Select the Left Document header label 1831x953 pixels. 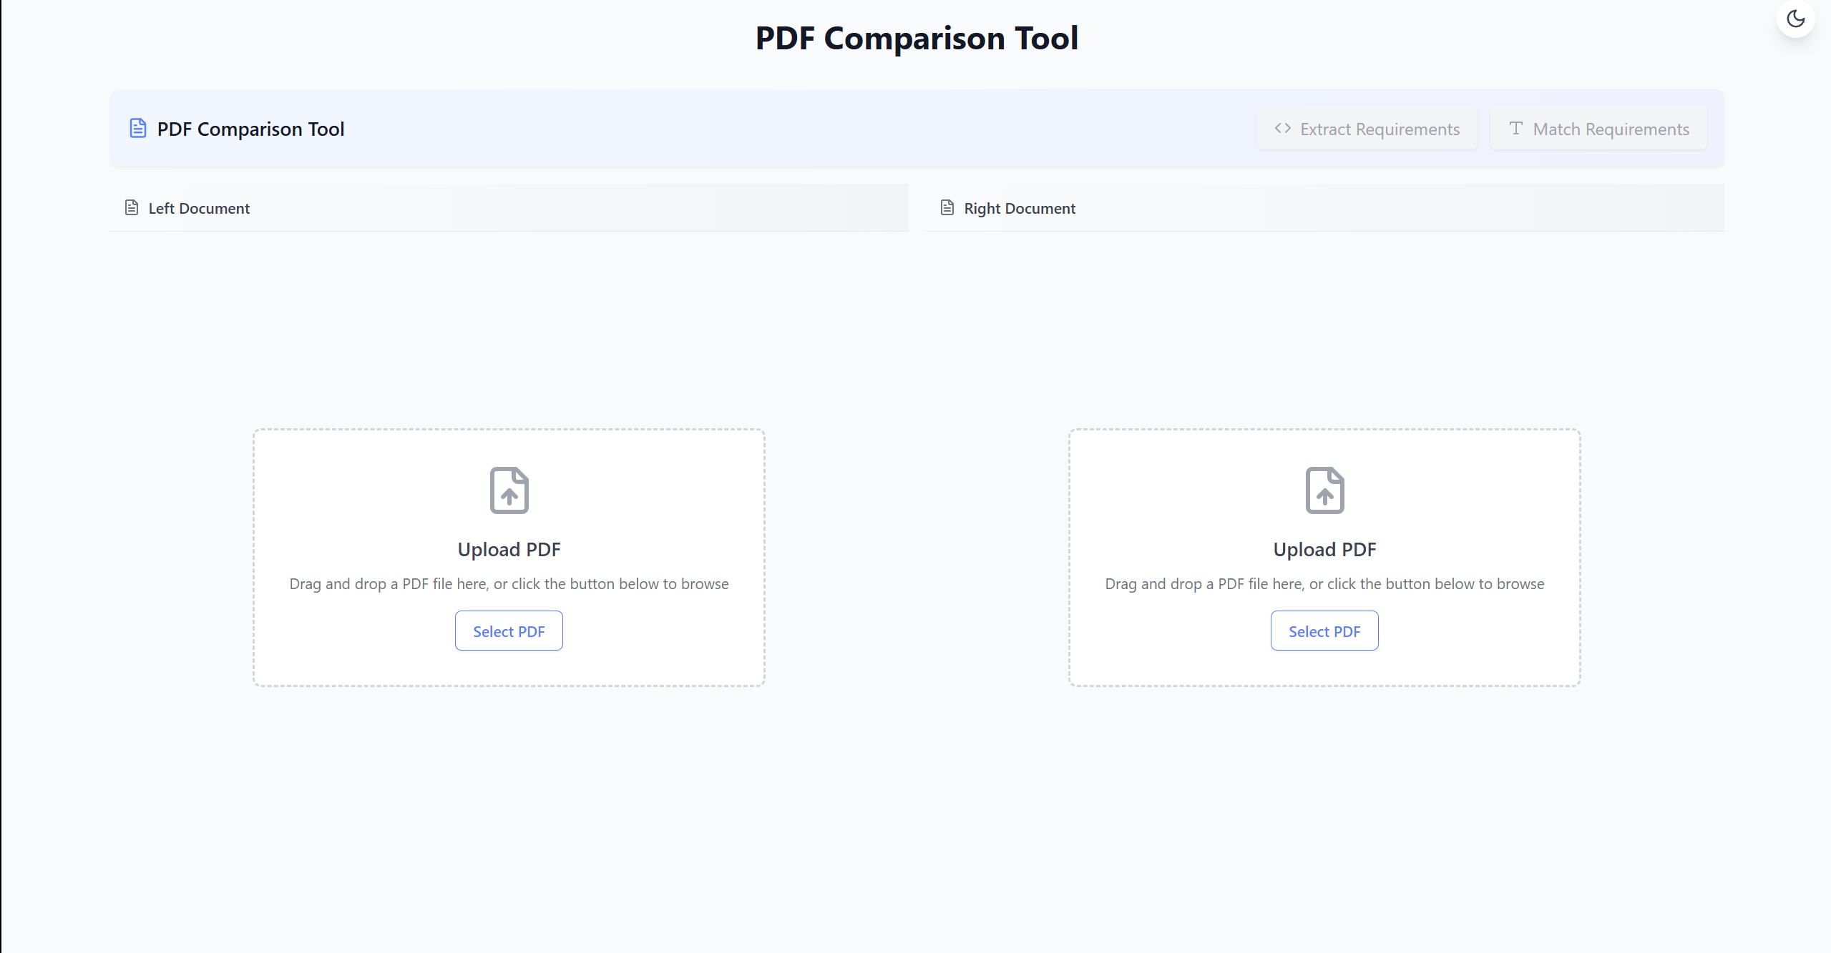click(x=199, y=209)
